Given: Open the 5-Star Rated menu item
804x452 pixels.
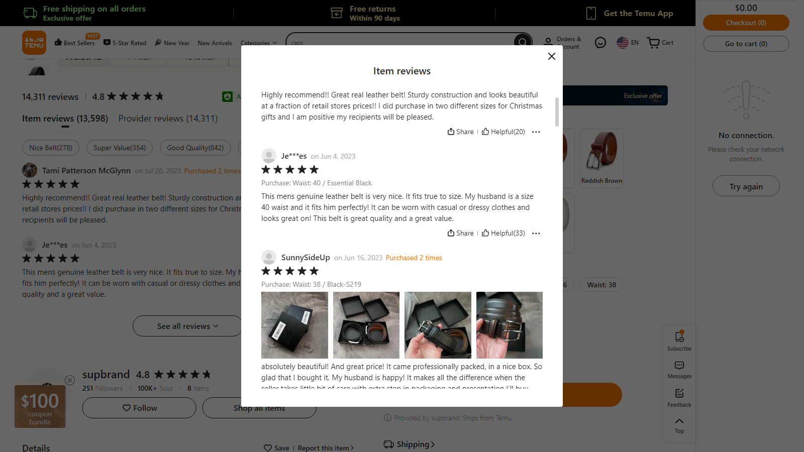Looking at the screenshot, I should coord(125,43).
